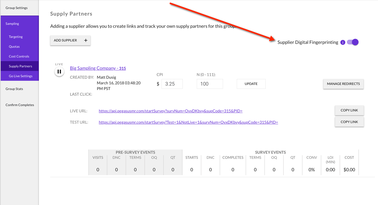Viewport: 378px width, 205px height.
Task: Select Cost Controls in the sidebar
Action: point(19,56)
